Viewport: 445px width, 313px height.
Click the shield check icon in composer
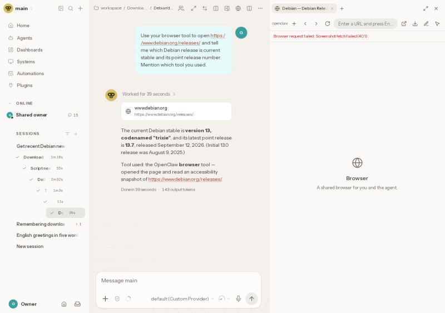click(x=117, y=299)
